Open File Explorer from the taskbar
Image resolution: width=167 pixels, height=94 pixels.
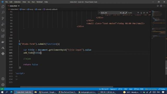click(x=35, y=92)
